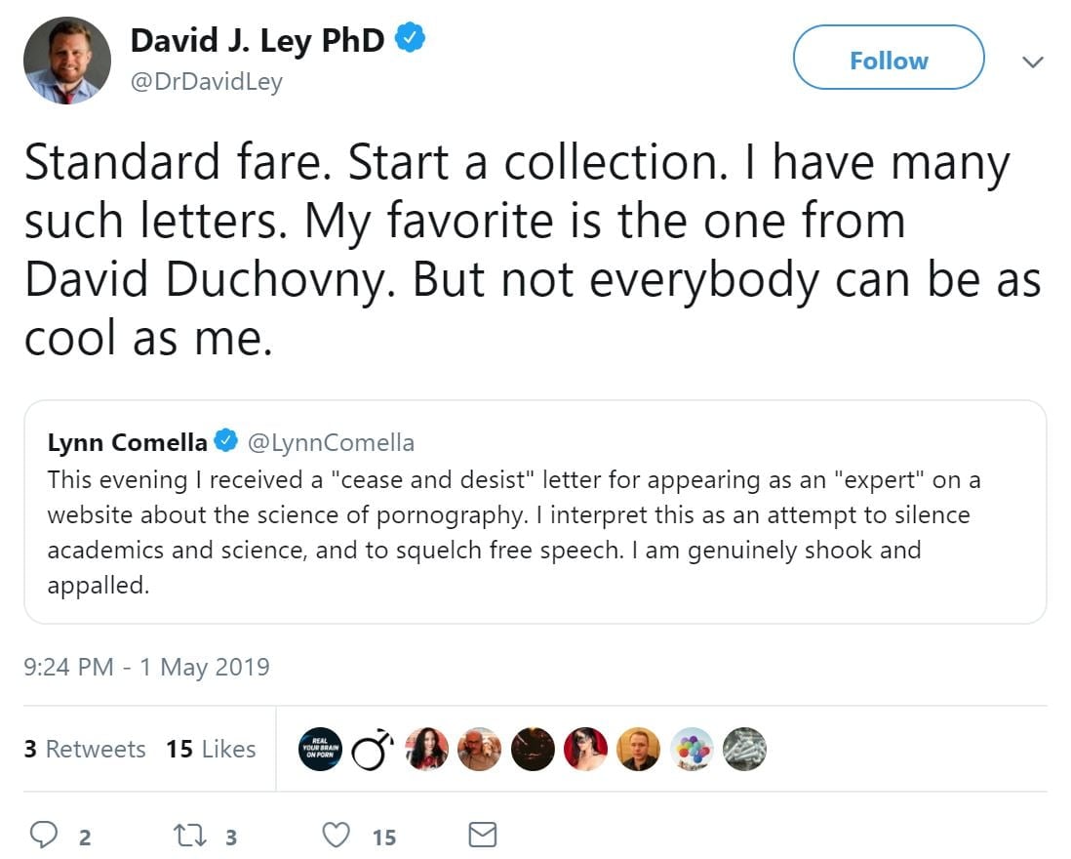This screenshot has height=859, width=1071.
Task: Click the 9:24 PM - 1 May 2019 timestamp
Action: point(146,667)
